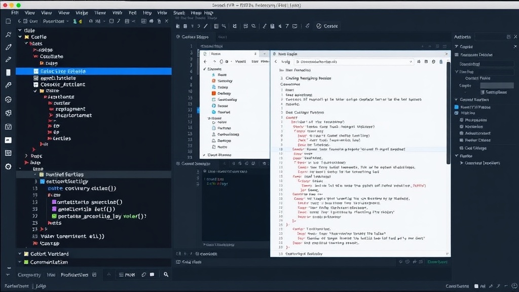Viewport: 519px width, 292px height.
Task: Select the third tab in bottom-left tab strip
Action: 75,275
